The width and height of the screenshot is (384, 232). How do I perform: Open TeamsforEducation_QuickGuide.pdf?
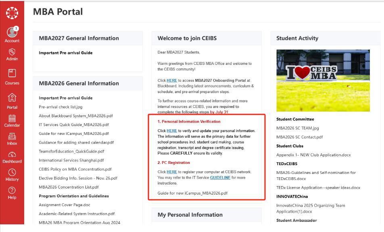tap(71, 151)
